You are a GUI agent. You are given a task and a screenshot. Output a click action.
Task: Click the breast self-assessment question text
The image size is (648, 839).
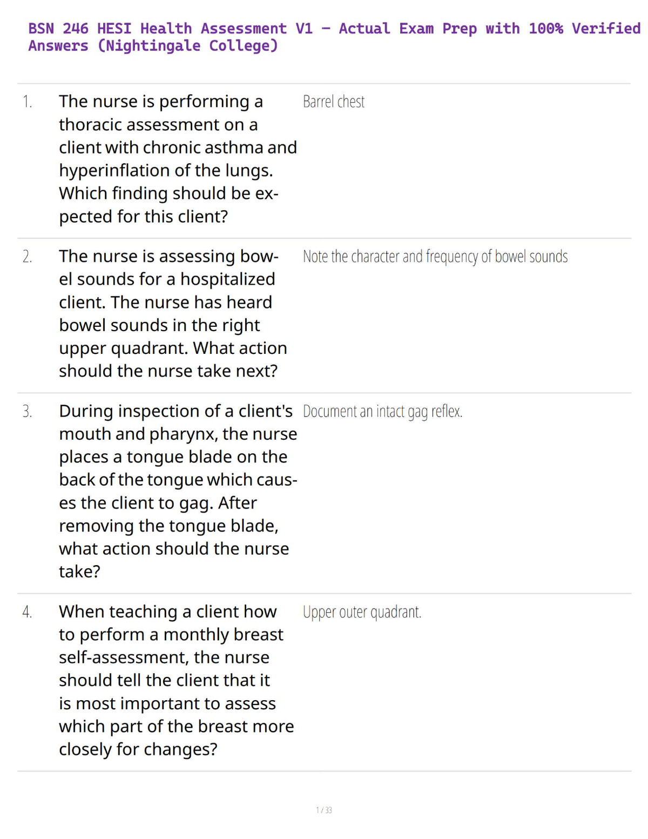(177, 680)
